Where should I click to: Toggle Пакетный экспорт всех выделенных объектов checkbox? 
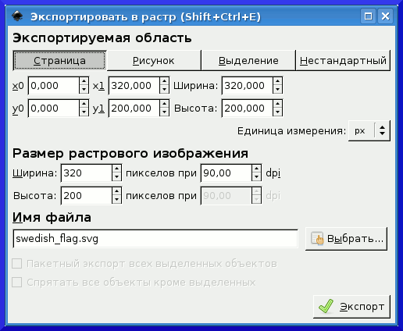[x=17, y=264]
